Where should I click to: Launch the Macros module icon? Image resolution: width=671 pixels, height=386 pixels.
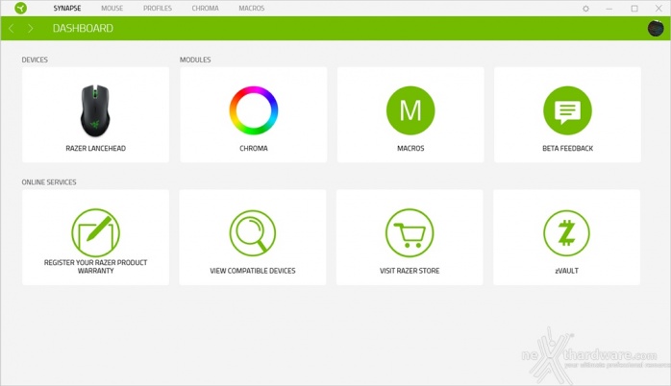point(410,110)
